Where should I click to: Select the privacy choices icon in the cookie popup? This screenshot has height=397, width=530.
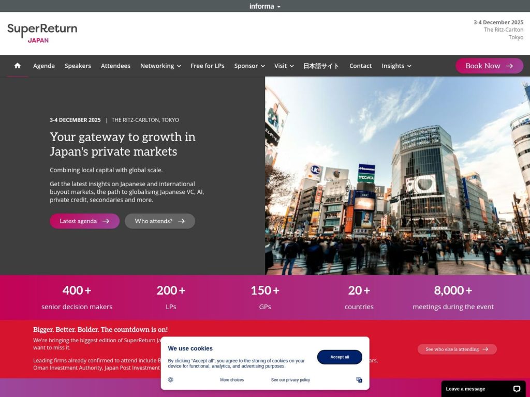(x=359, y=379)
